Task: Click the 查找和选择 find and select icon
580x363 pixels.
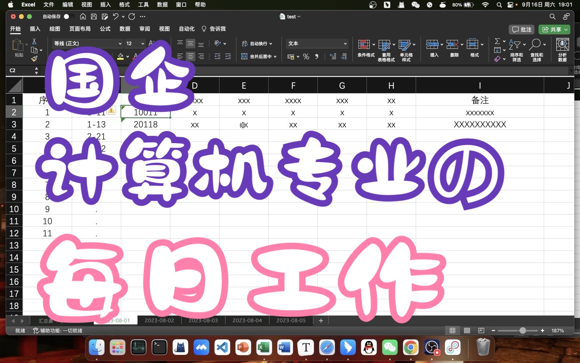Action: point(535,44)
